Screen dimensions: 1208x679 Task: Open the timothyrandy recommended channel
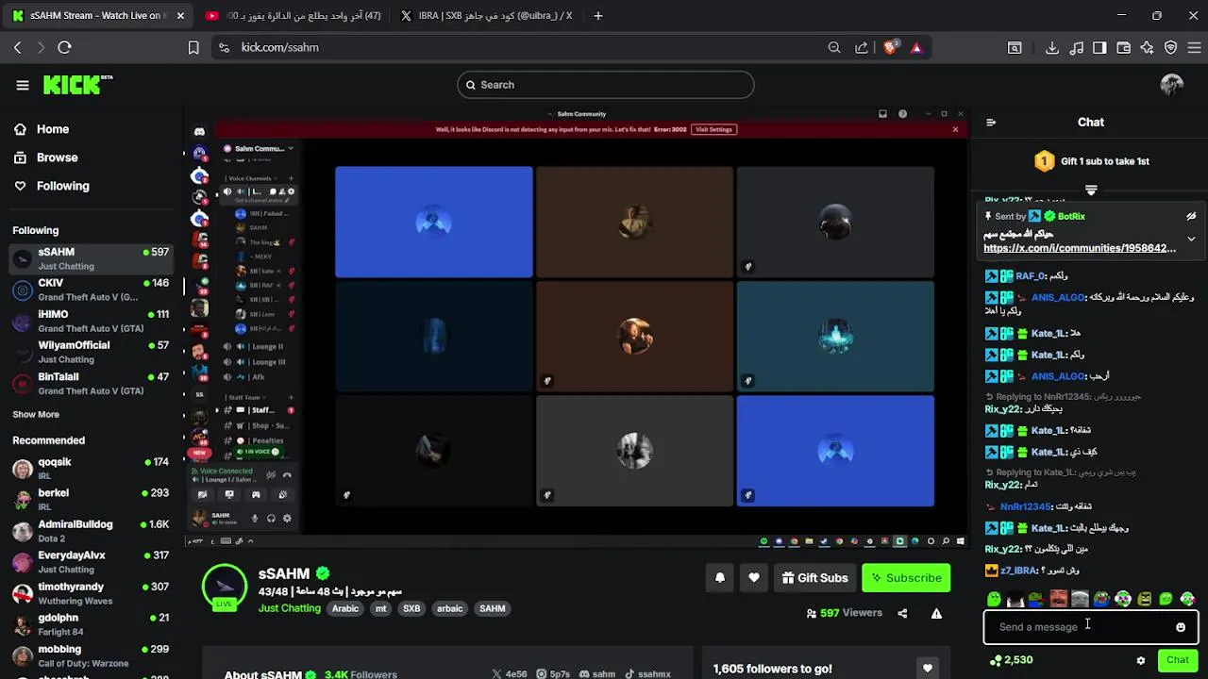pyautogui.click(x=92, y=593)
